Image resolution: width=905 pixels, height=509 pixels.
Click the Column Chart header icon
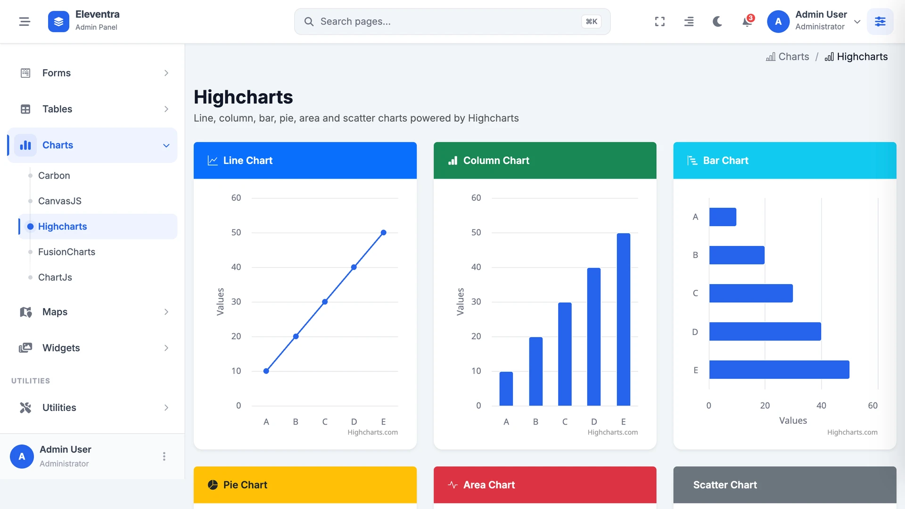coord(452,161)
